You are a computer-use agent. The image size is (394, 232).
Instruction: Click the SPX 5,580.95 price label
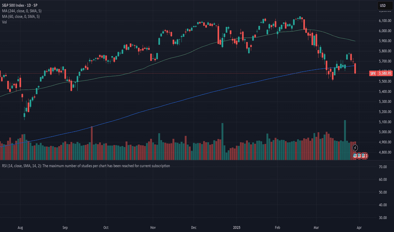point(381,73)
